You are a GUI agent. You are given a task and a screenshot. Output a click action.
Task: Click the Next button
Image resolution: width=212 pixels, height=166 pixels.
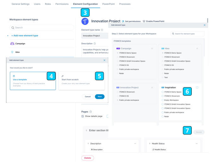tap(100, 96)
